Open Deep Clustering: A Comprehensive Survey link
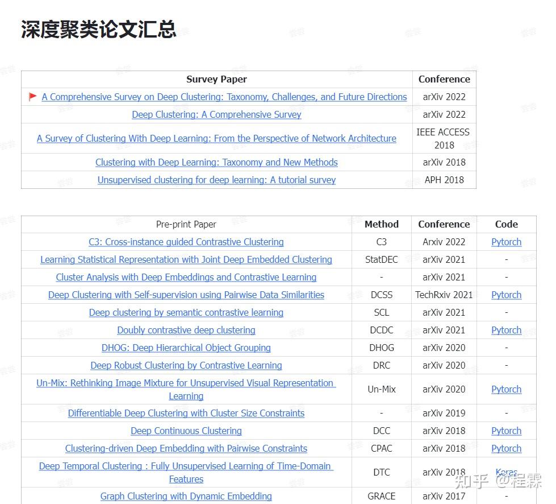556x504 pixels. coord(216,115)
